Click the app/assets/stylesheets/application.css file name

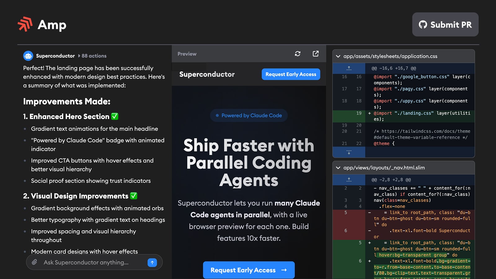pos(390,56)
